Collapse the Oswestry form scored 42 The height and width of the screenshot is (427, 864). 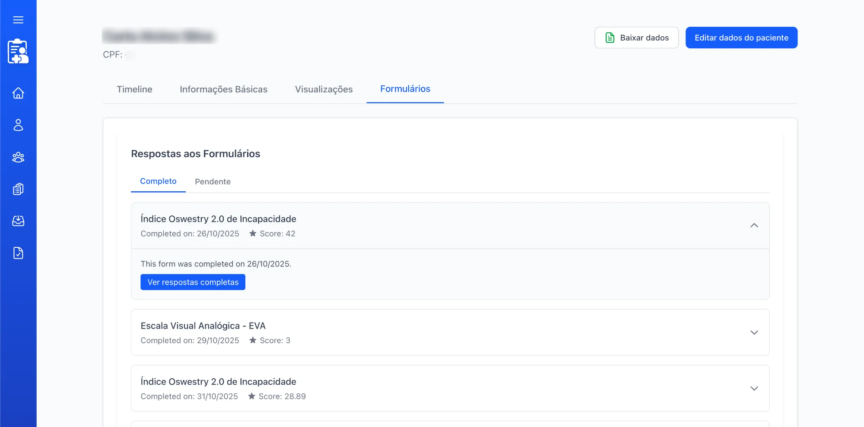pyautogui.click(x=754, y=225)
